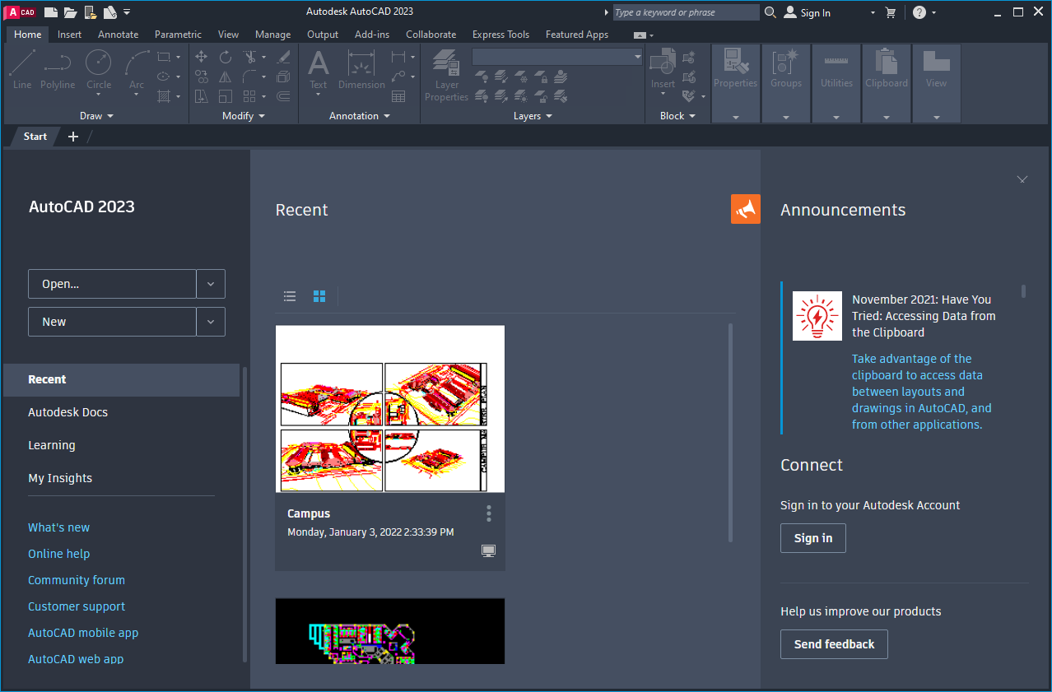Screen dimensions: 1052x692
Task: Click the orange announcements megaphone icon
Action: coord(746,209)
